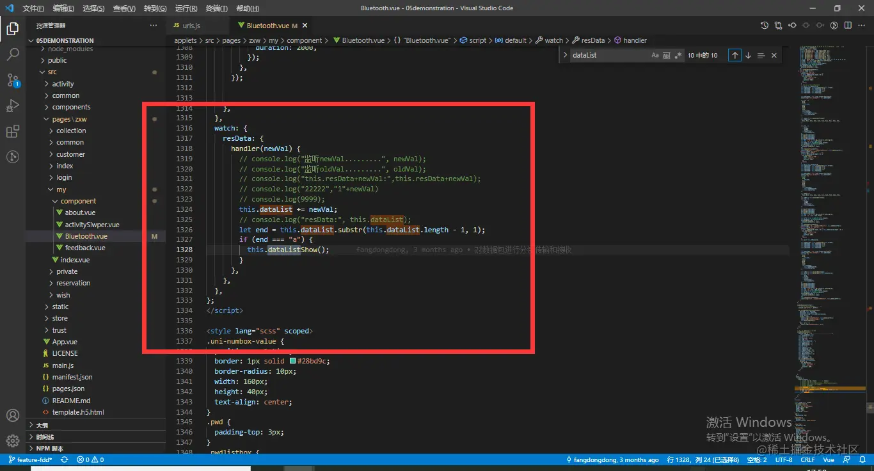The height and width of the screenshot is (471, 874).
Task: Split the editor to the right
Action: pyautogui.click(x=848, y=26)
